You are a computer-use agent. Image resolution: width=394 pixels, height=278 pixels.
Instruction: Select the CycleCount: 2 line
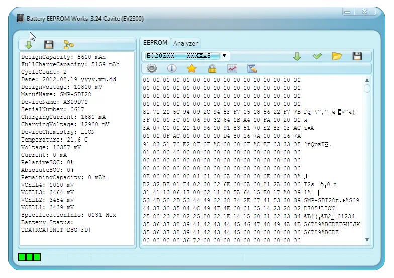(44, 72)
